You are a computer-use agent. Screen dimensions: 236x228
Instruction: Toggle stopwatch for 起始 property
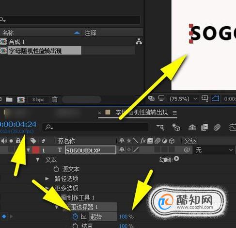[x=75, y=216]
